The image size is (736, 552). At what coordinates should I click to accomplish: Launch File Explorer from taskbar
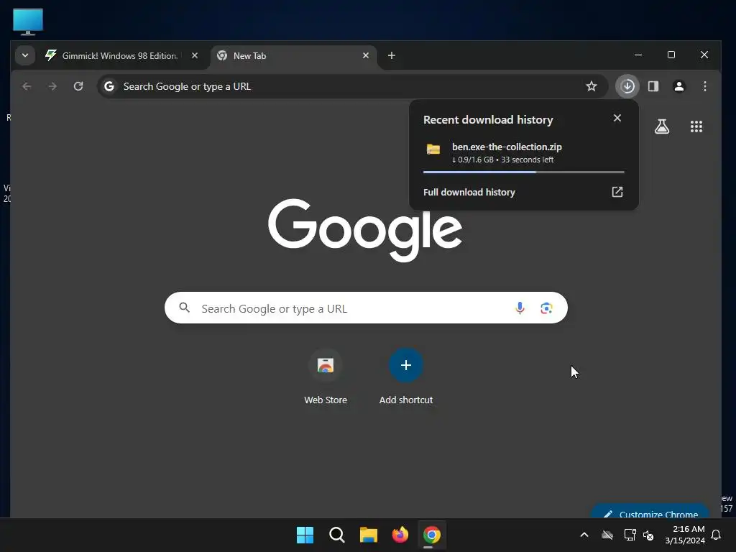click(x=369, y=535)
